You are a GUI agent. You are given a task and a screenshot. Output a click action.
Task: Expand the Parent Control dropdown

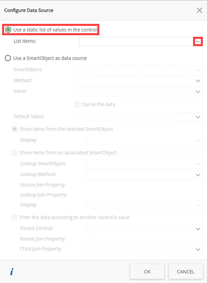[144, 229]
